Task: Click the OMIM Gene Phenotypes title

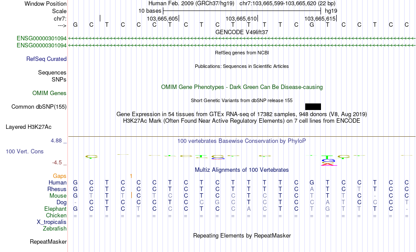Action: (x=242, y=87)
